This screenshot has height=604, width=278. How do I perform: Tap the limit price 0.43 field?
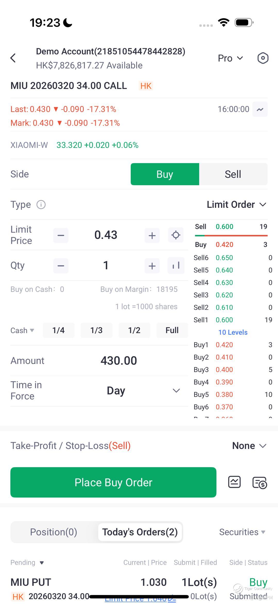coord(106,235)
